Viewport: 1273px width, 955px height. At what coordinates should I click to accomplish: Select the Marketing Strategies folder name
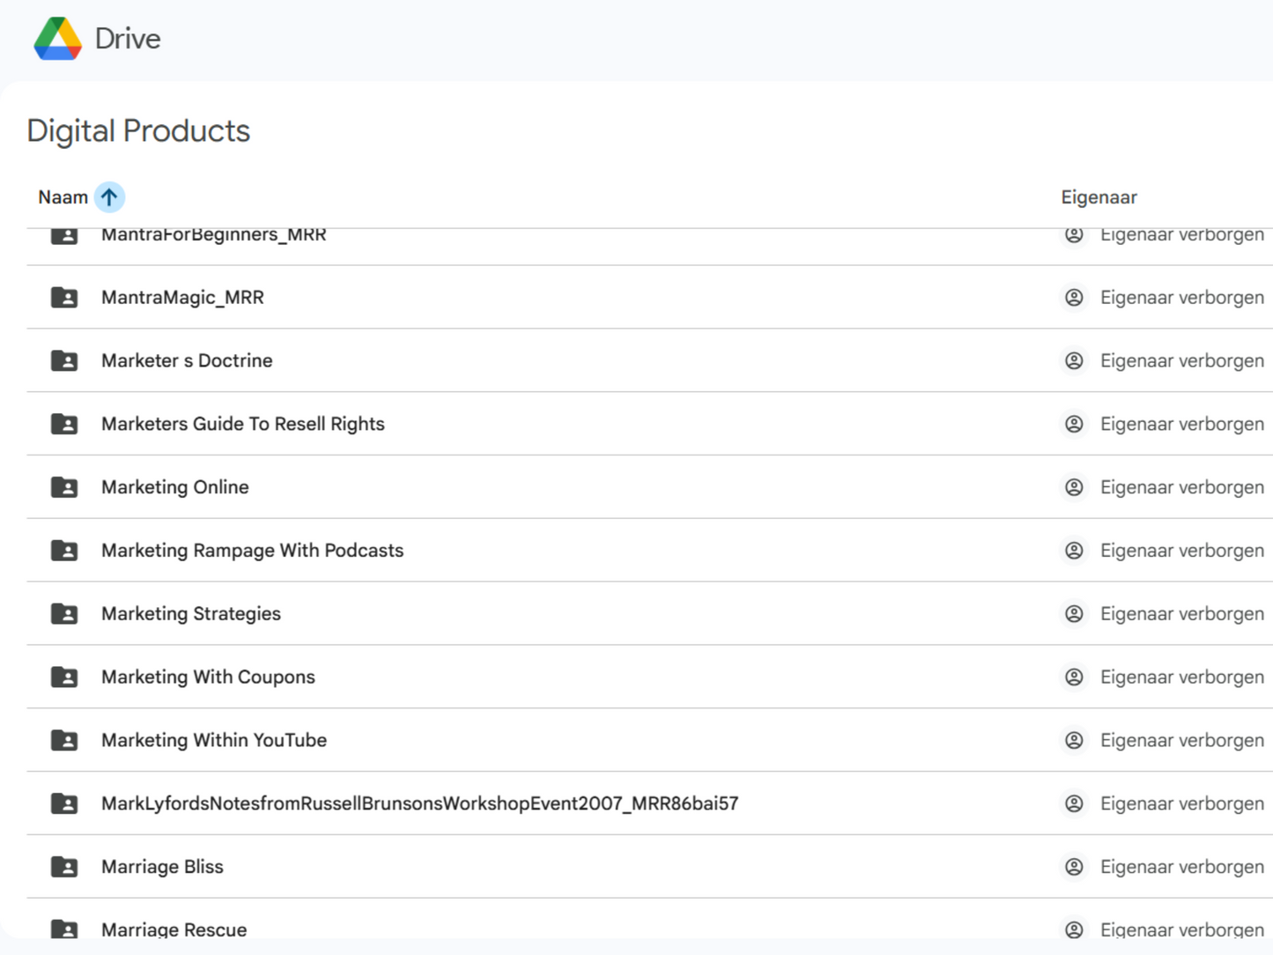tap(191, 614)
